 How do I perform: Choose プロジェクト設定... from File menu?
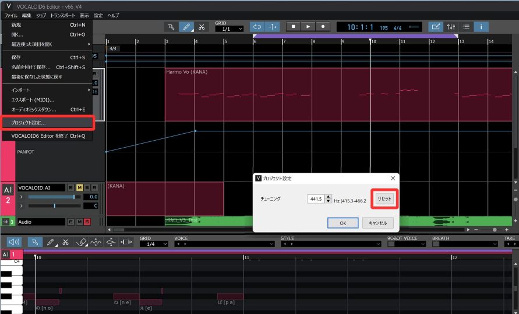tap(47, 123)
